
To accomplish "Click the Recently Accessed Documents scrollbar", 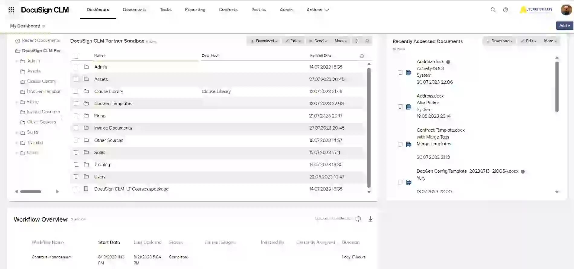I will (557, 87).
